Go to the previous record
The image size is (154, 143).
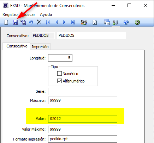(57, 22)
